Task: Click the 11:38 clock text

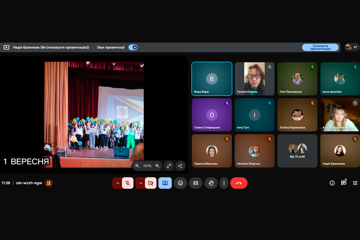Action: (x=6, y=183)
